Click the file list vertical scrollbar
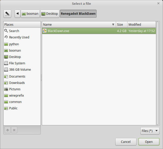163x149 pixels. tap(158, 73)
